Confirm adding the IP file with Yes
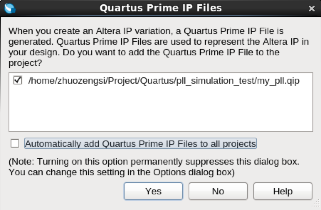Screen dimensions: 321x210 [153, 191]
